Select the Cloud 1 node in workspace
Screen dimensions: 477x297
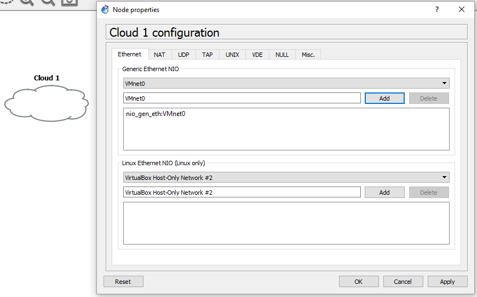click(47, 103)
